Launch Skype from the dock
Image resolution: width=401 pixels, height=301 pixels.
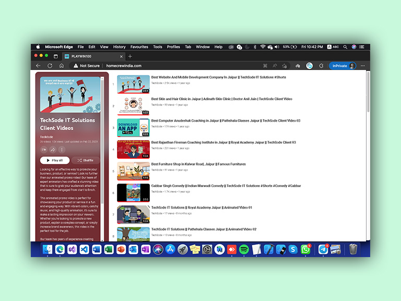point(293,249)
